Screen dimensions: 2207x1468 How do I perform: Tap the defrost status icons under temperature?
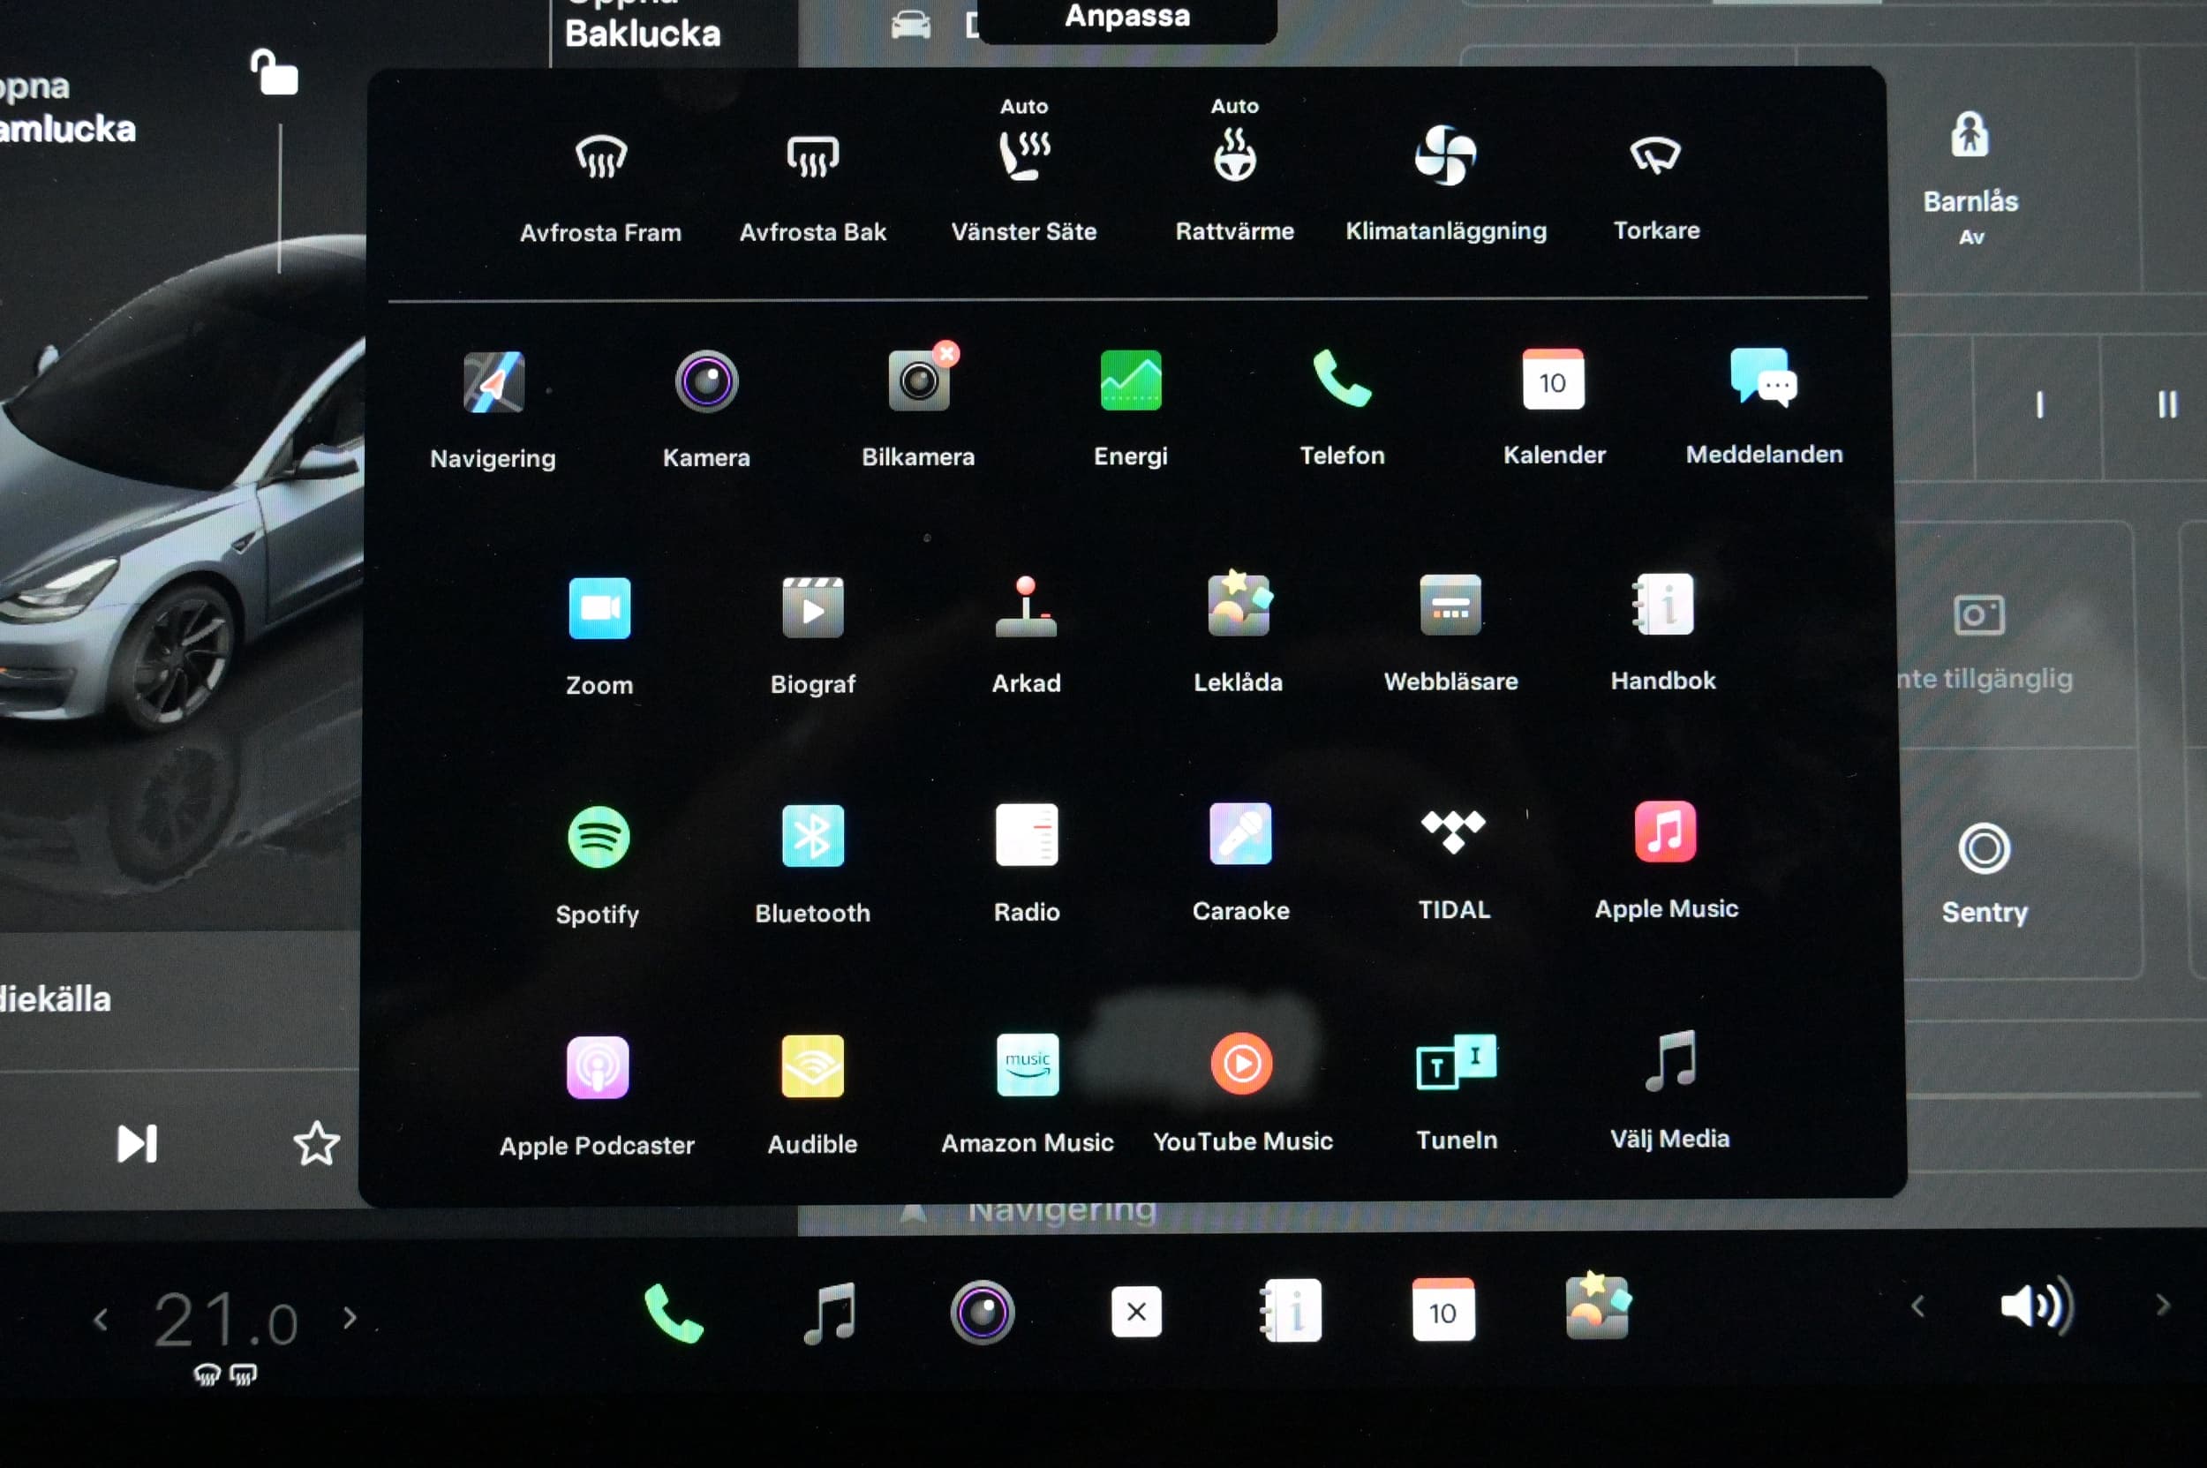225,1374
